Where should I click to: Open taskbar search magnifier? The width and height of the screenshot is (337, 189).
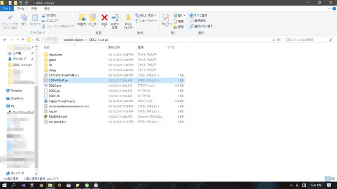pos(13,185)
